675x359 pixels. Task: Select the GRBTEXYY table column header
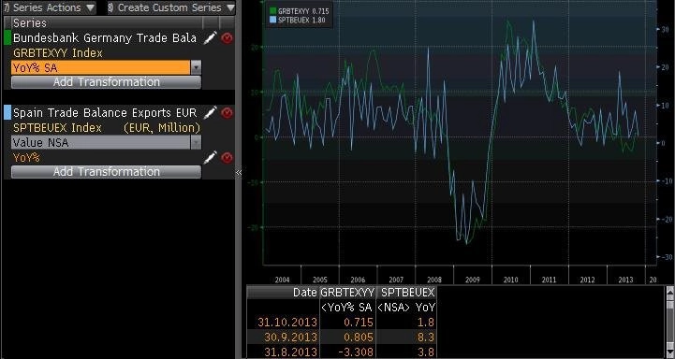tap(347, 293)
